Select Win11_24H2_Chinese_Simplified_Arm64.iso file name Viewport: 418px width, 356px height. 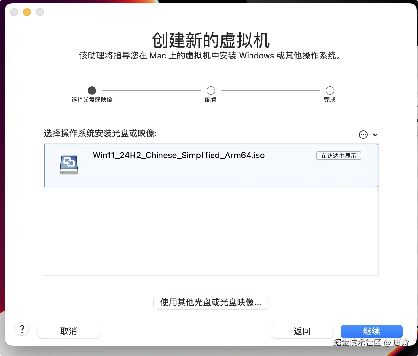(179, 155)
